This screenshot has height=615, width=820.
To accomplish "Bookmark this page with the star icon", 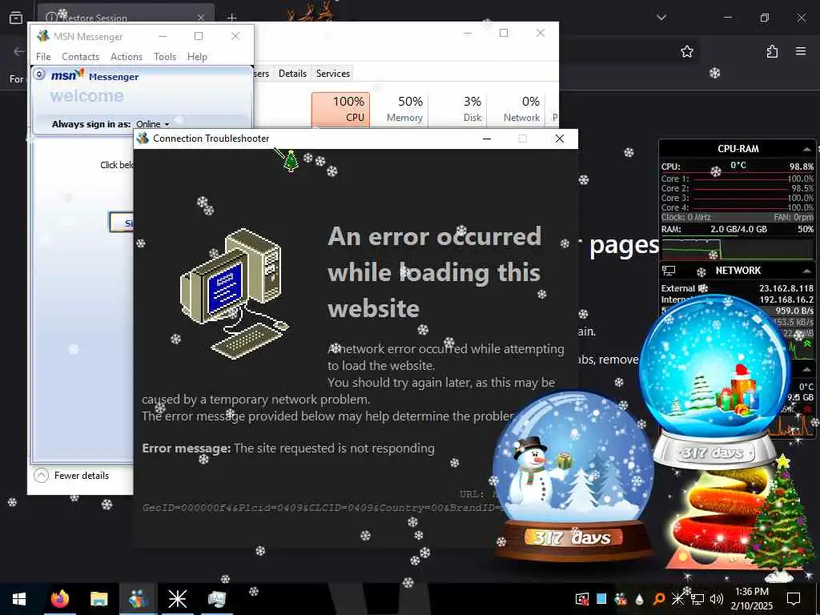I will [686, 51].
